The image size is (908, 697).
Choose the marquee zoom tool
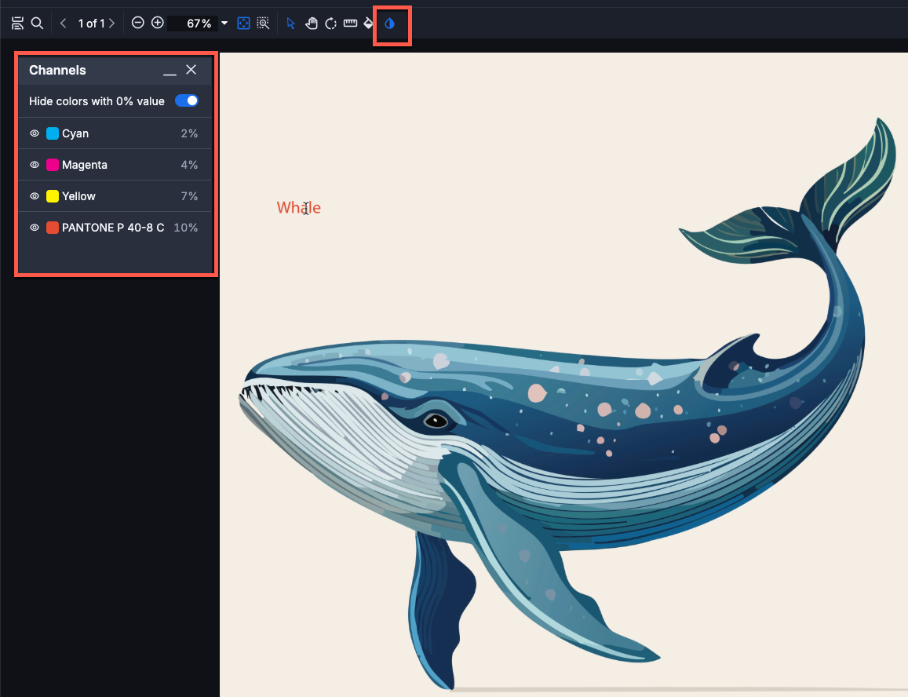click(263, 24)
